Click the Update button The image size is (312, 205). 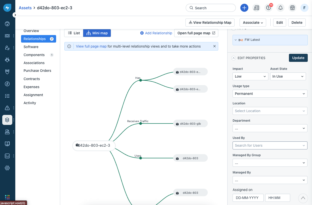[298, 58]
